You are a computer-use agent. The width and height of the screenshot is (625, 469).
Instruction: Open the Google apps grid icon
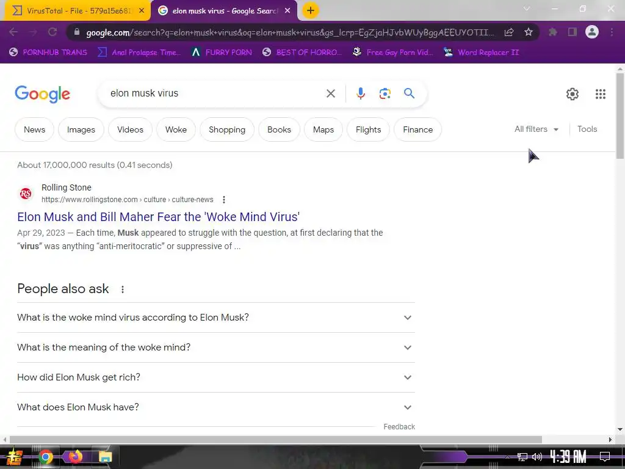601,94
